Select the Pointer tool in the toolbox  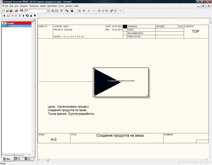[5, 16]
